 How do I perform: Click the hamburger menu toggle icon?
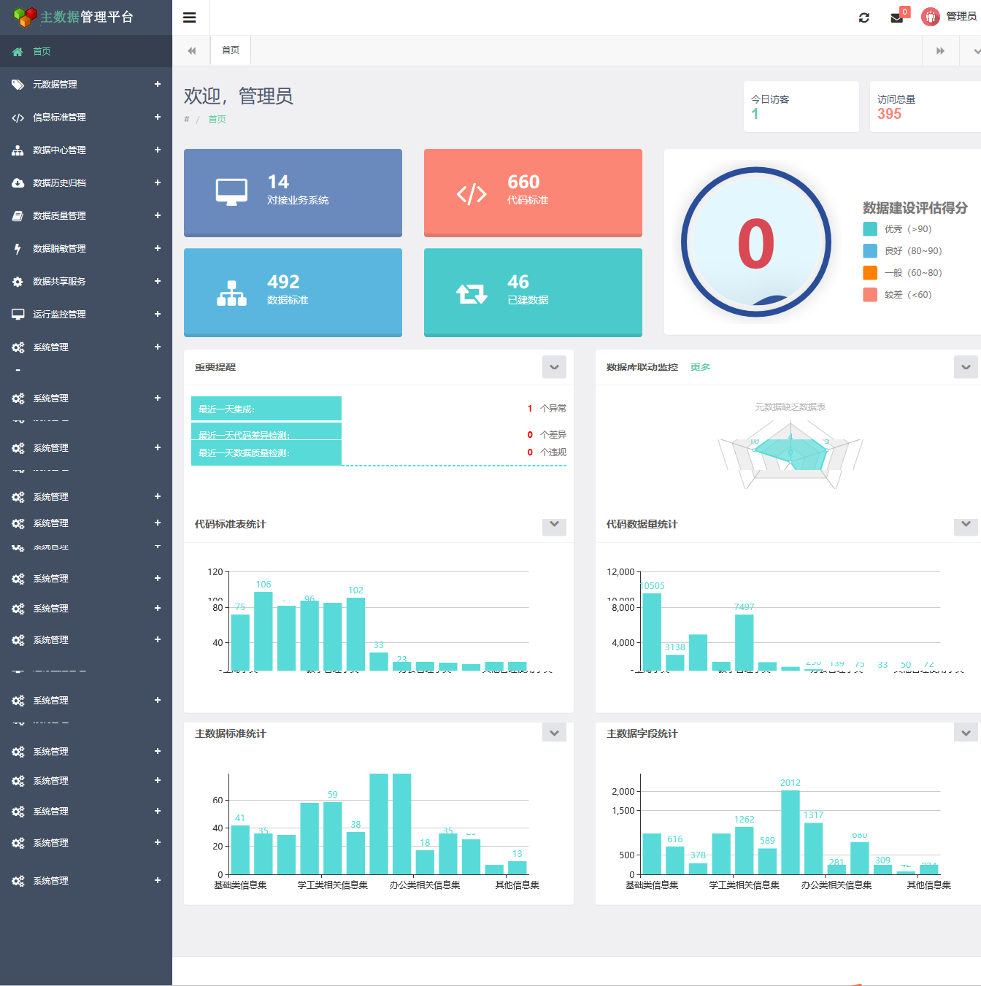click(190, 18)
